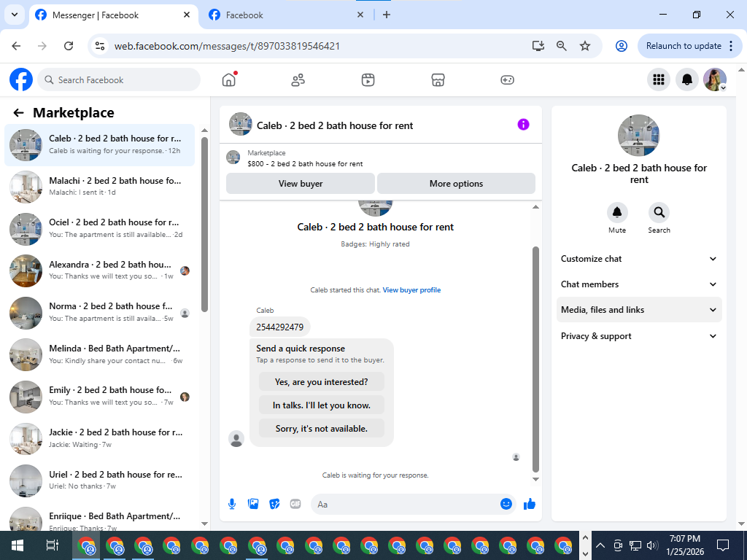Click the conversation list scrollbar
Screen dimensions: 747x560
click(204, 224)
